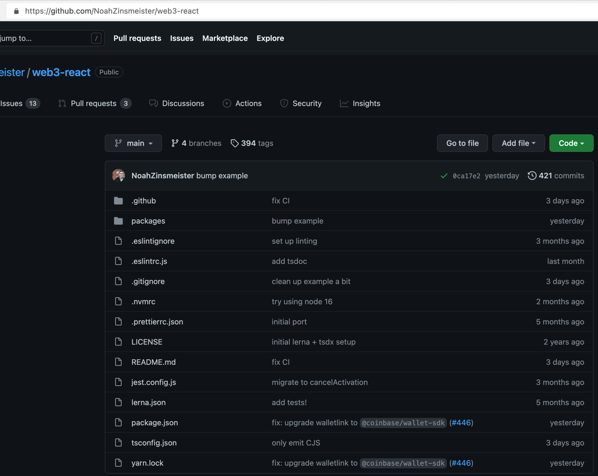Open the package.json file
The width and height of the screenshot is (598, 476).
point(155,422)
